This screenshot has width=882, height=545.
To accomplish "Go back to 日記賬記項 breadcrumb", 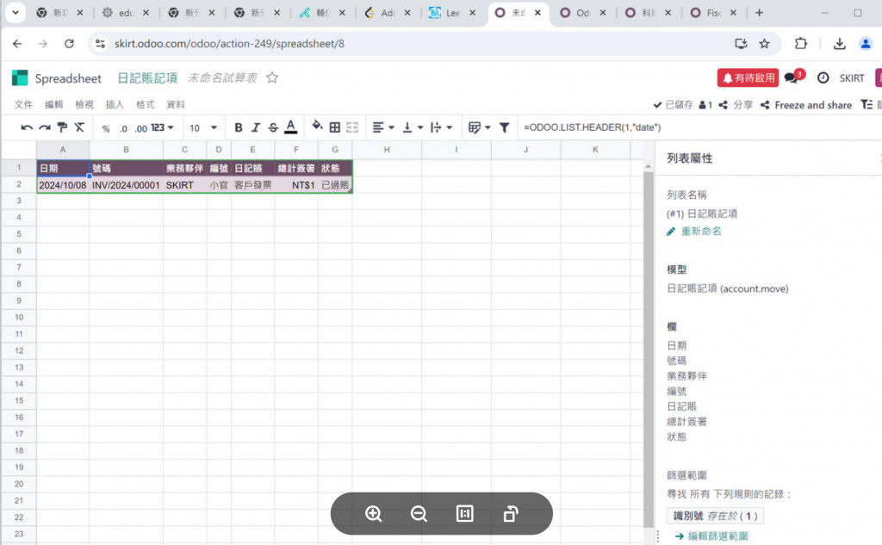I will point(147,78).
